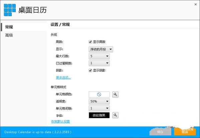Image resolution: width=200 pixels, height=138 pixels.
Task: Toggle the 显示阴影 checkbox
Action: [90, 70]
